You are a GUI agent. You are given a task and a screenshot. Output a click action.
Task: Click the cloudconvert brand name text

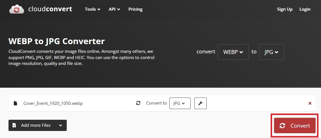point(50,9)
